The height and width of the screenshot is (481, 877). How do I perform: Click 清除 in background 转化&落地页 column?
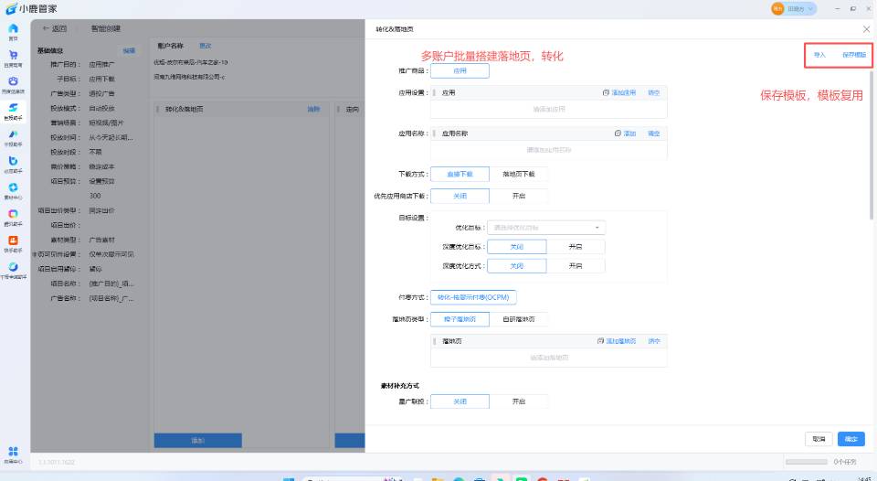click(x=313, y=109)
